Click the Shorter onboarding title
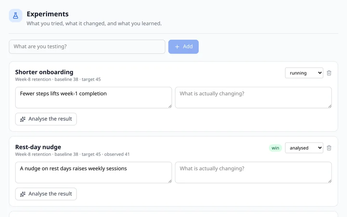The image size is (347, 217). (44, 72)
